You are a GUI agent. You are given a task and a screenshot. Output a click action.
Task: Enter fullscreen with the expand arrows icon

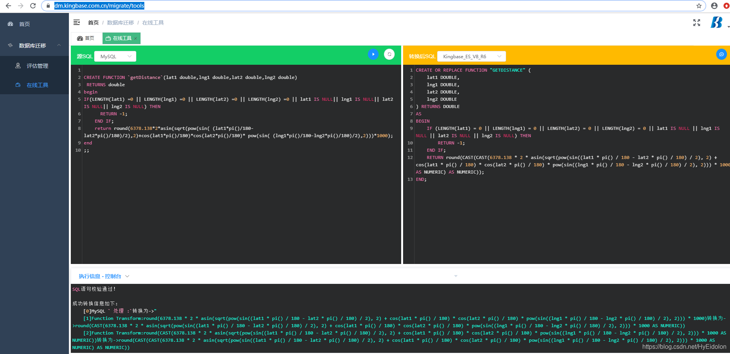click(697, 23)
